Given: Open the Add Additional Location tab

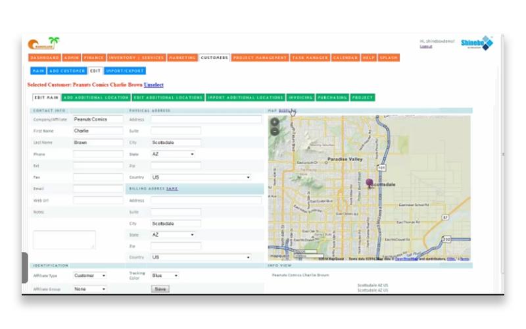Looking at the screenshot, I should (x=96, y=97).
